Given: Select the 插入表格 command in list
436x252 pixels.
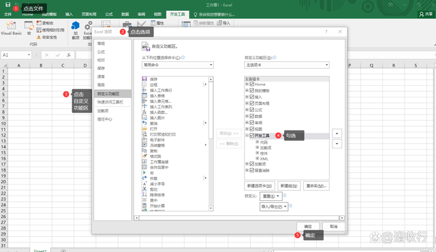Looking at the screenshot, I should point(157,96).
